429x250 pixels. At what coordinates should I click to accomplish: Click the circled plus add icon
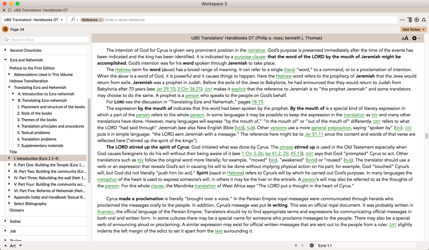pos(417,20)
